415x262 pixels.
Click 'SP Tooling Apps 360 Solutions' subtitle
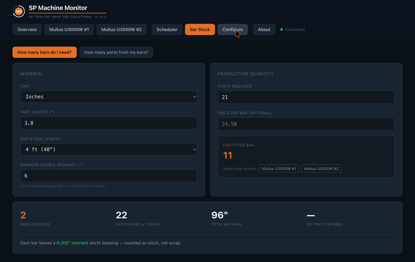[x=60, y=17]
